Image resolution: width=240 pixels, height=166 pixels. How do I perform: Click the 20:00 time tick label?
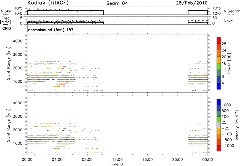point(177,160)
